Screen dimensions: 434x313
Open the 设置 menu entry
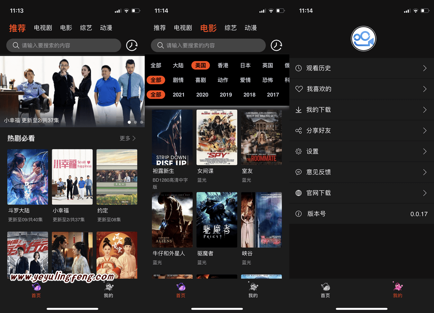(362, 151)
